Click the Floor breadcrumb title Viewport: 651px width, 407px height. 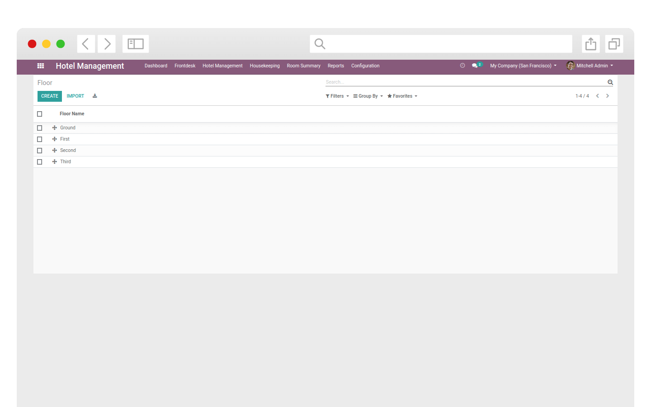pos(45,83)
